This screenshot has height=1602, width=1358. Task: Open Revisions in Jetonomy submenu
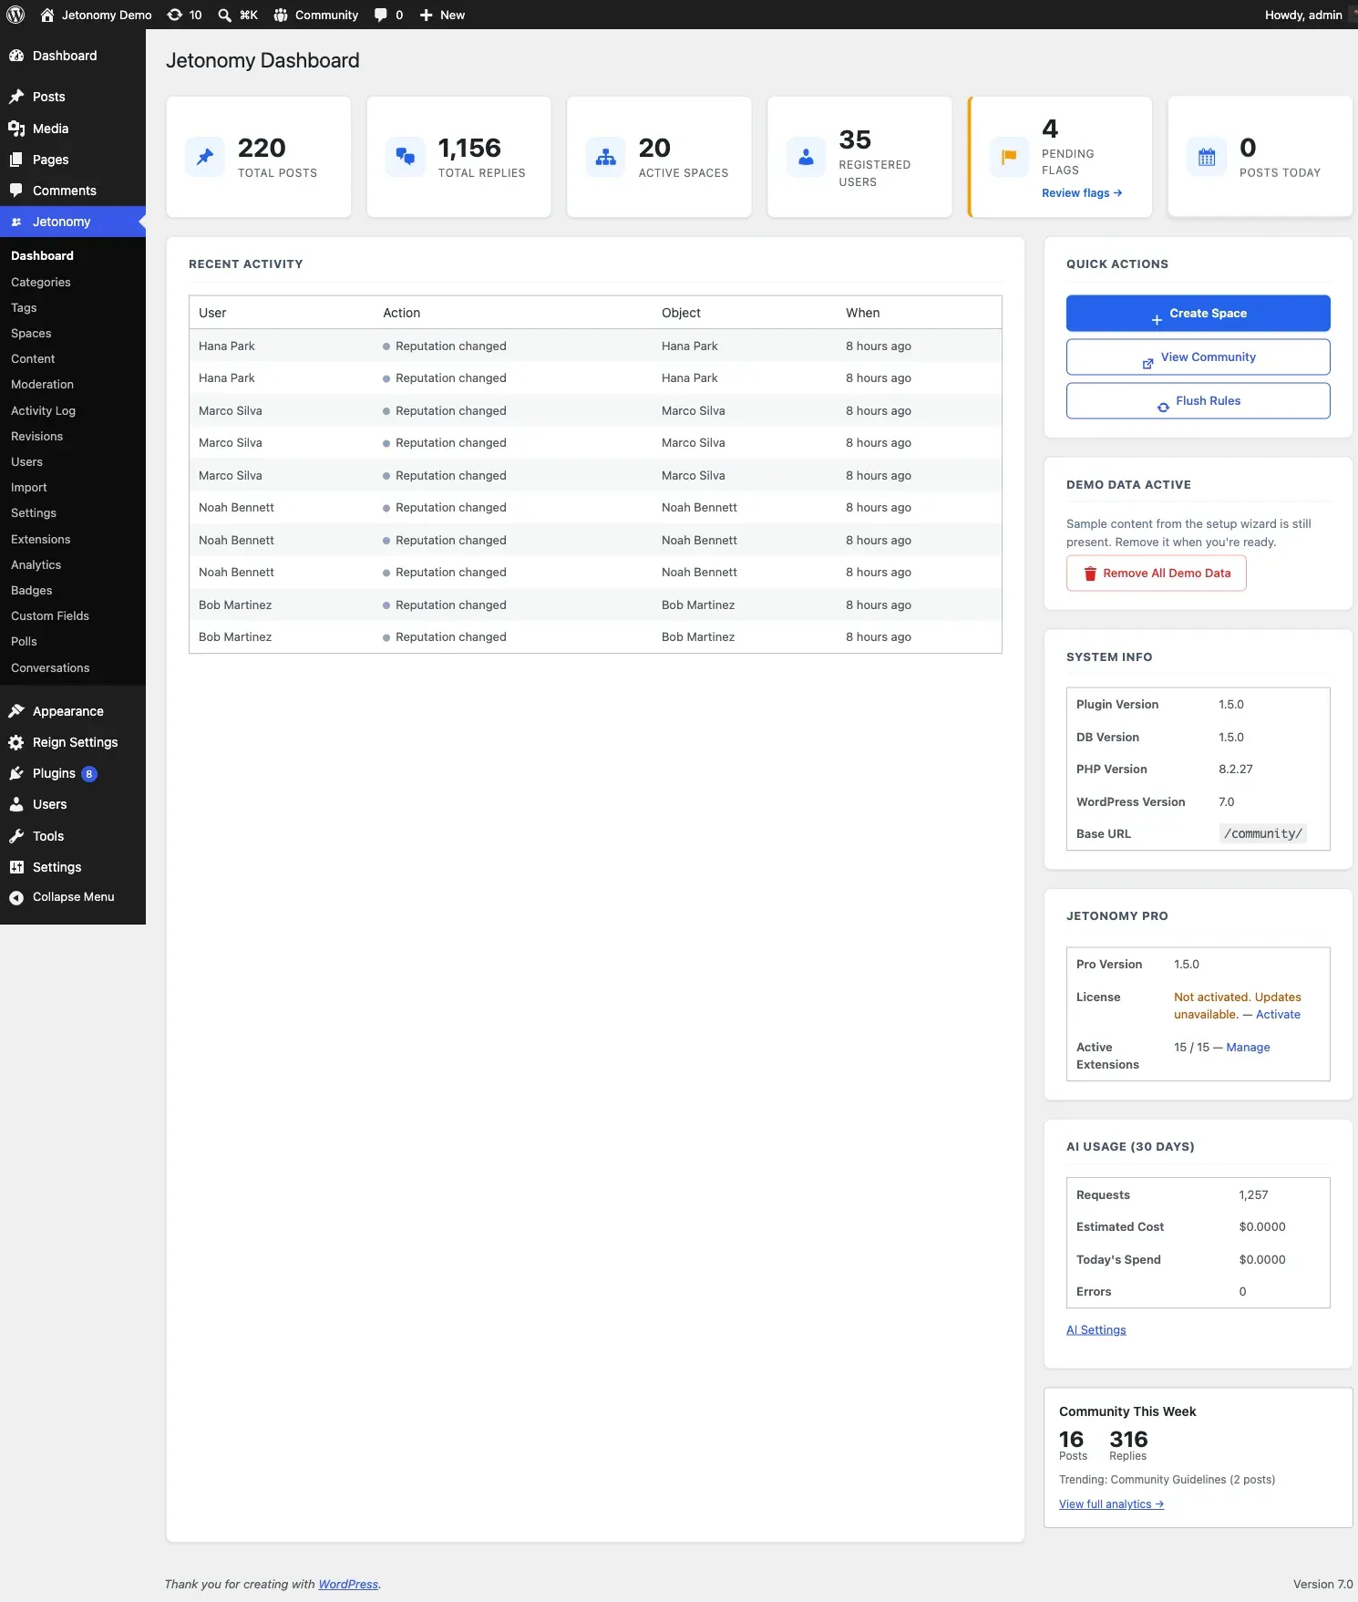(37, 437)
